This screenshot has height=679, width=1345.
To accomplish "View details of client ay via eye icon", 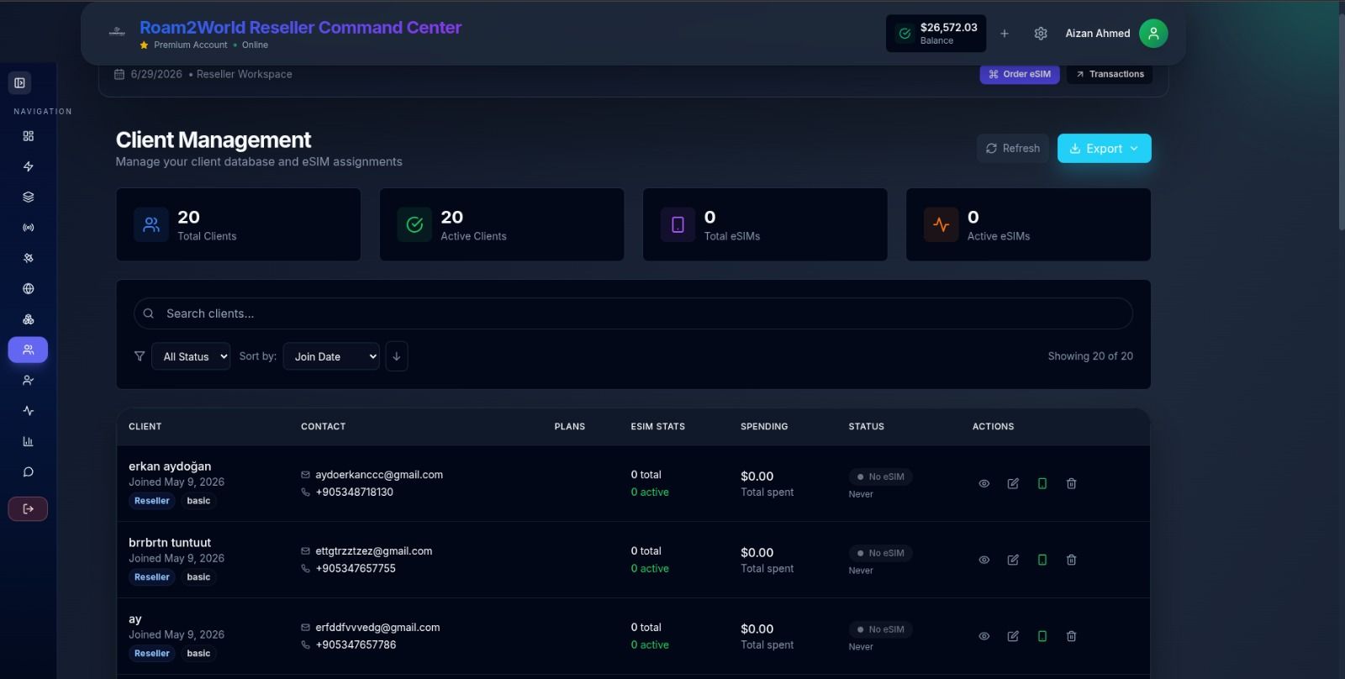I will tap(984, 636).
